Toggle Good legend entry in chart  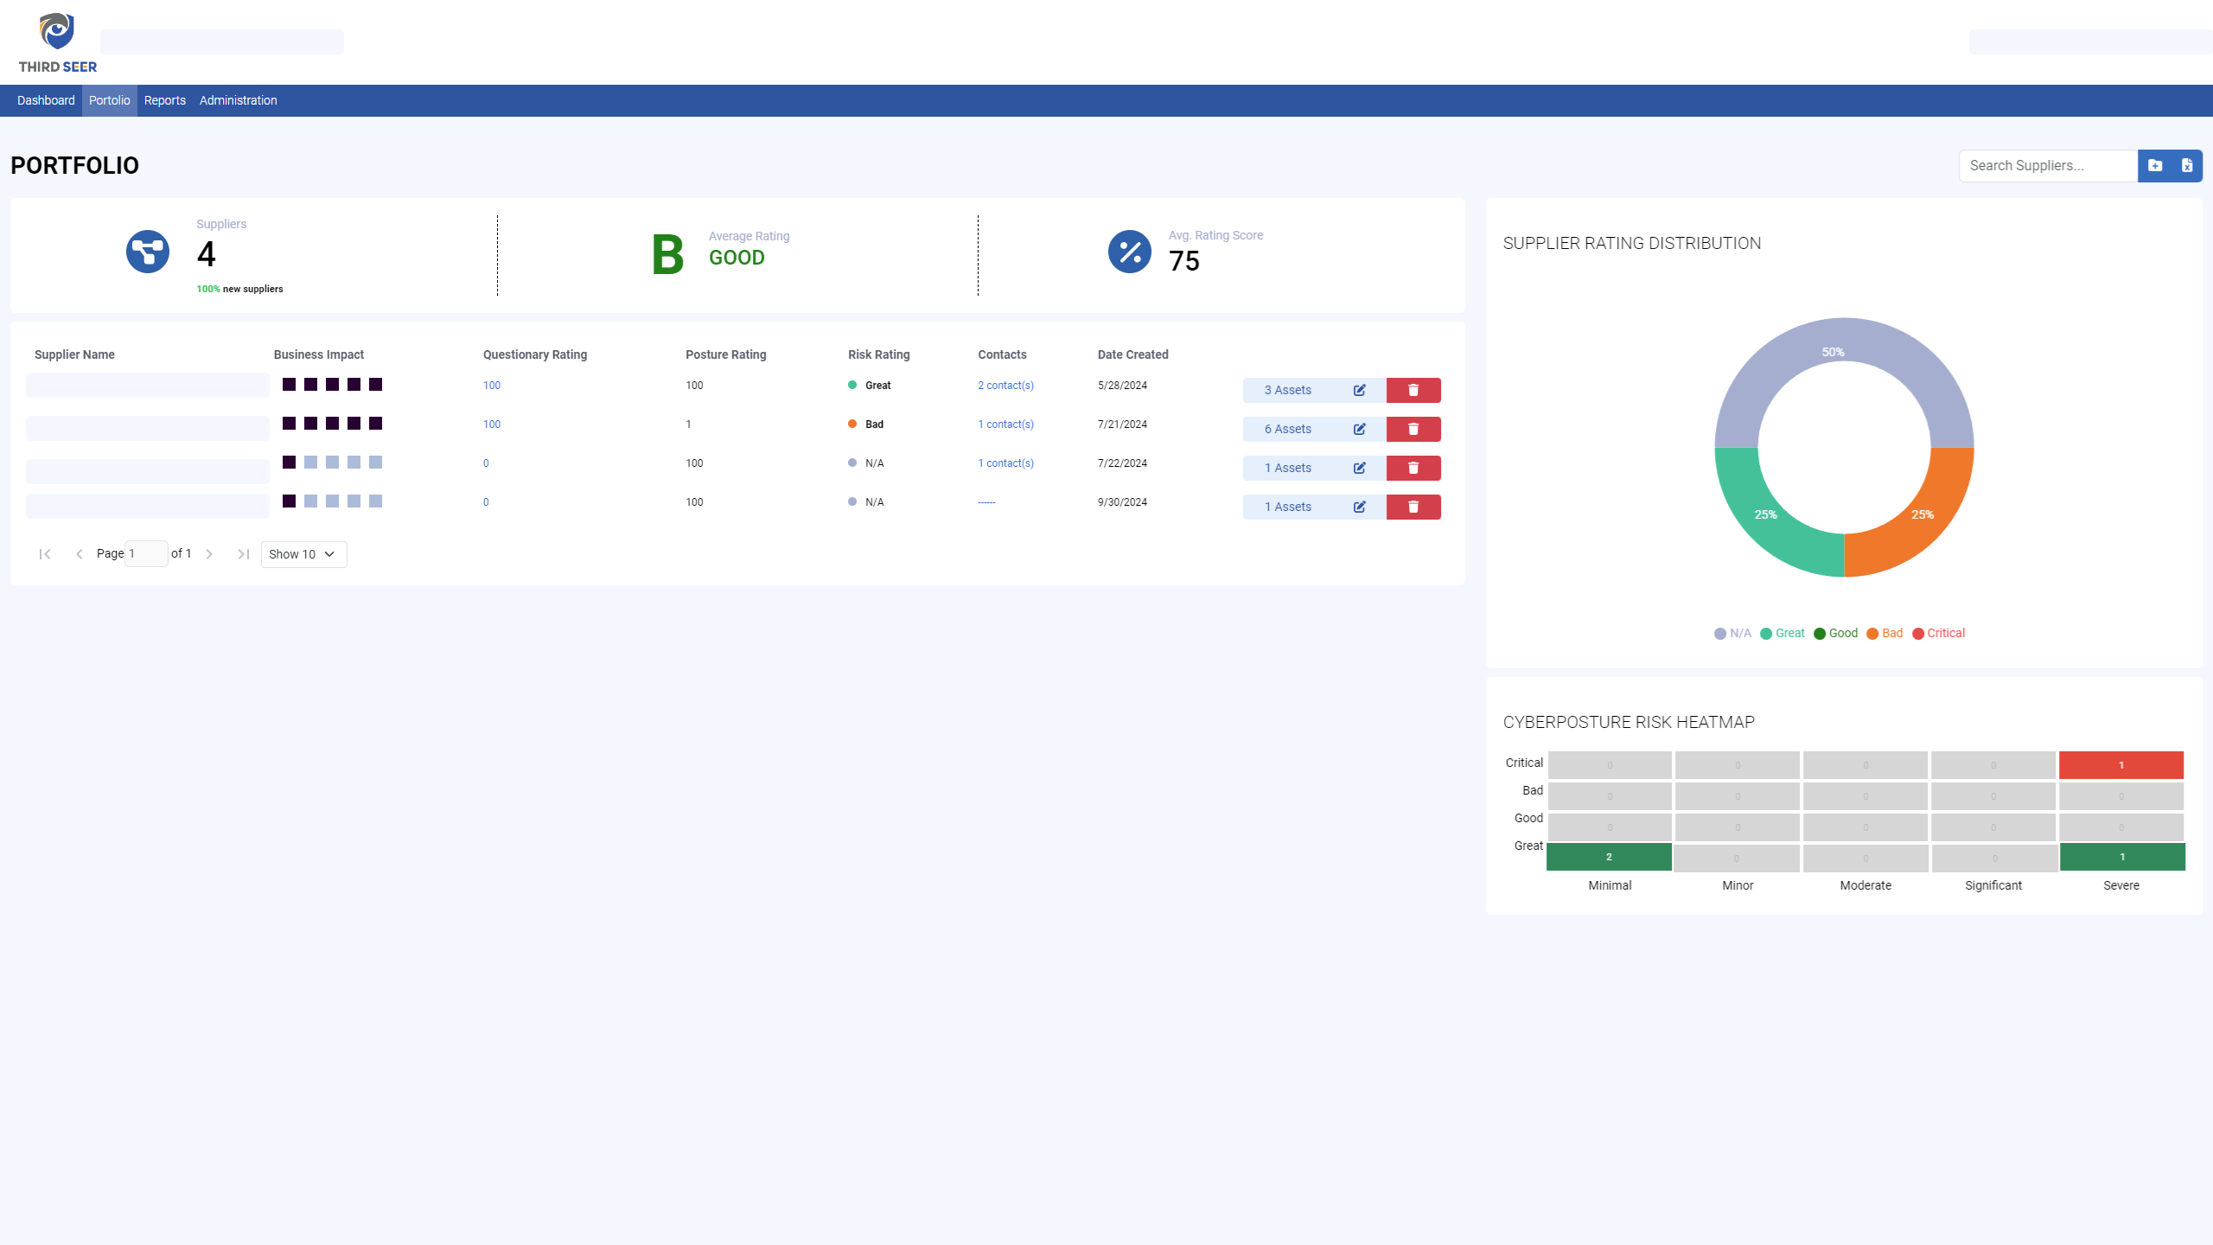[x=1835, y=633]
